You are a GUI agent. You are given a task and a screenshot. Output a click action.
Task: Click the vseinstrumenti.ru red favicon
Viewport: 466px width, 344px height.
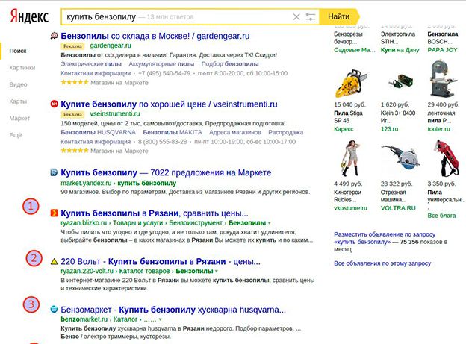(53, 105)
